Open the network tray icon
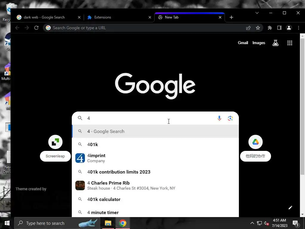Screen dimensions: 305x229 pyautogui.click(x=259, y=223)
